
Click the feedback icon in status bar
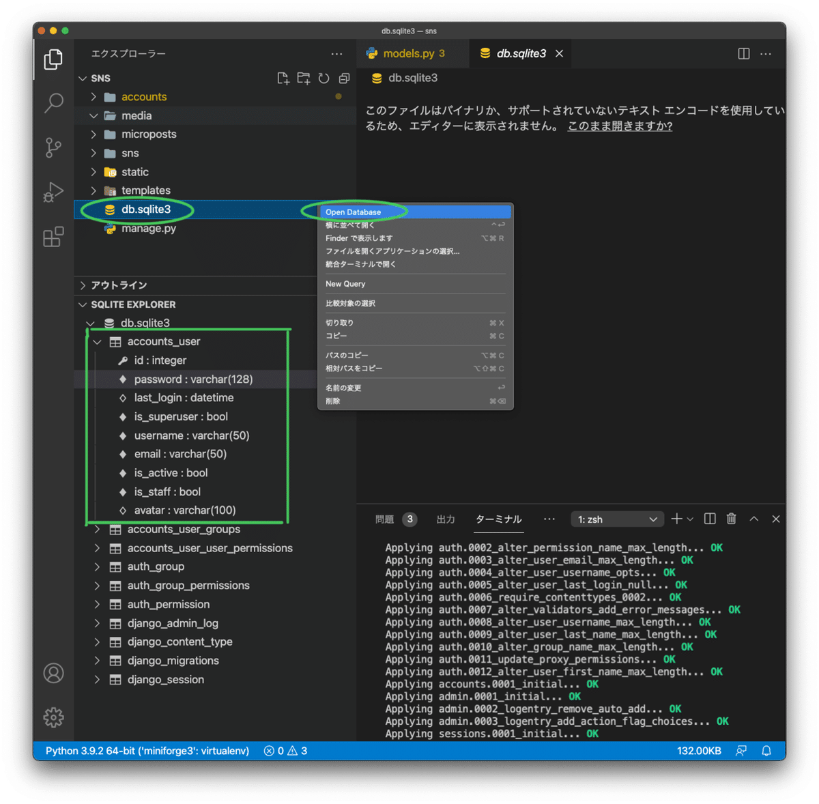(741, 751)
